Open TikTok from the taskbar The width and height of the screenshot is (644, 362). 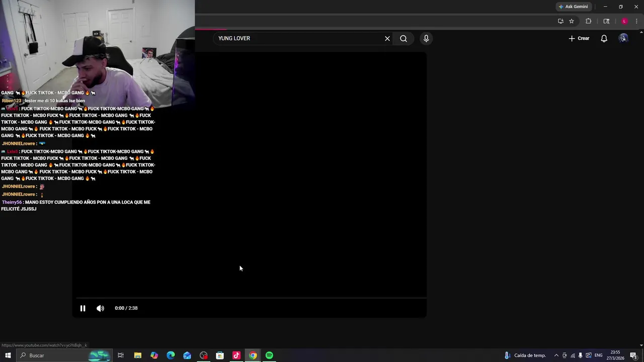pyautogui.click(x=236, y=355)
